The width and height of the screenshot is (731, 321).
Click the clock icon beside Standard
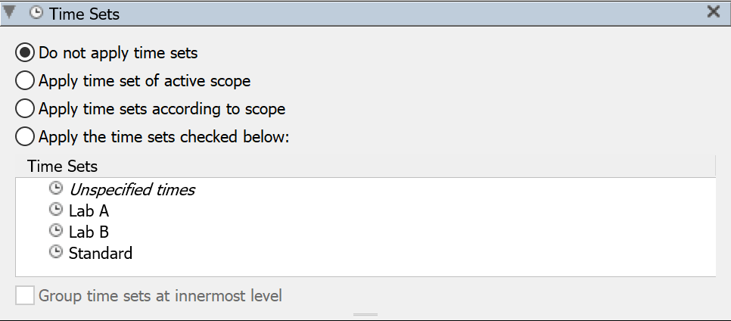(55, 252)
